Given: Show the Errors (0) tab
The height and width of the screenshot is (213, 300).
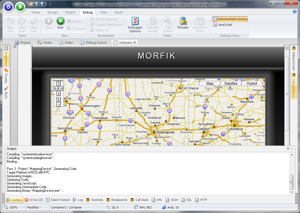Looking at the screenshot, I should point(34,200).
